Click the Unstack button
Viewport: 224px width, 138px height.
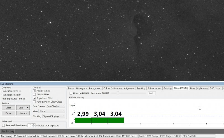[x=23, y=113]
